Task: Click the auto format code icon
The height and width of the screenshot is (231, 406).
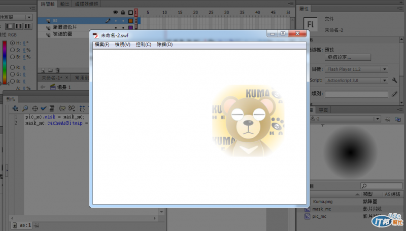Action: pos(52,108)
